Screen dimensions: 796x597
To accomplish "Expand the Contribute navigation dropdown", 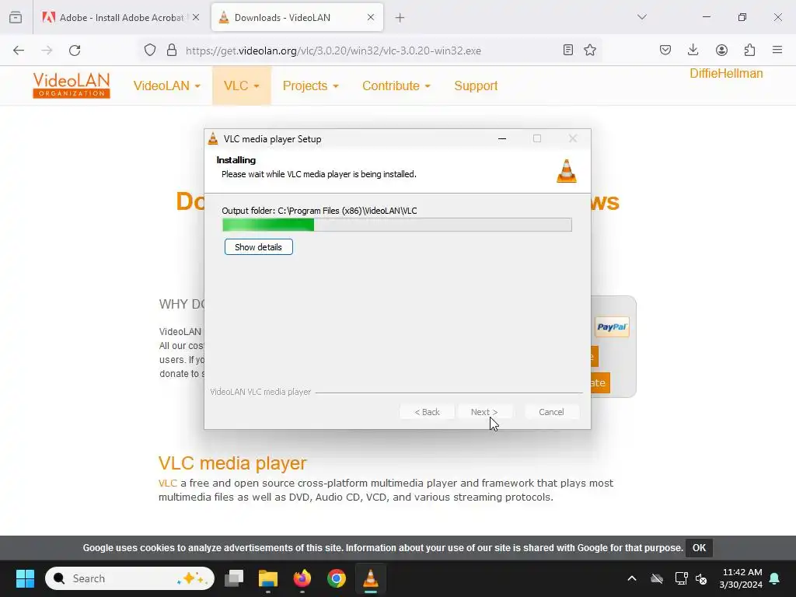I will (396, 86).
